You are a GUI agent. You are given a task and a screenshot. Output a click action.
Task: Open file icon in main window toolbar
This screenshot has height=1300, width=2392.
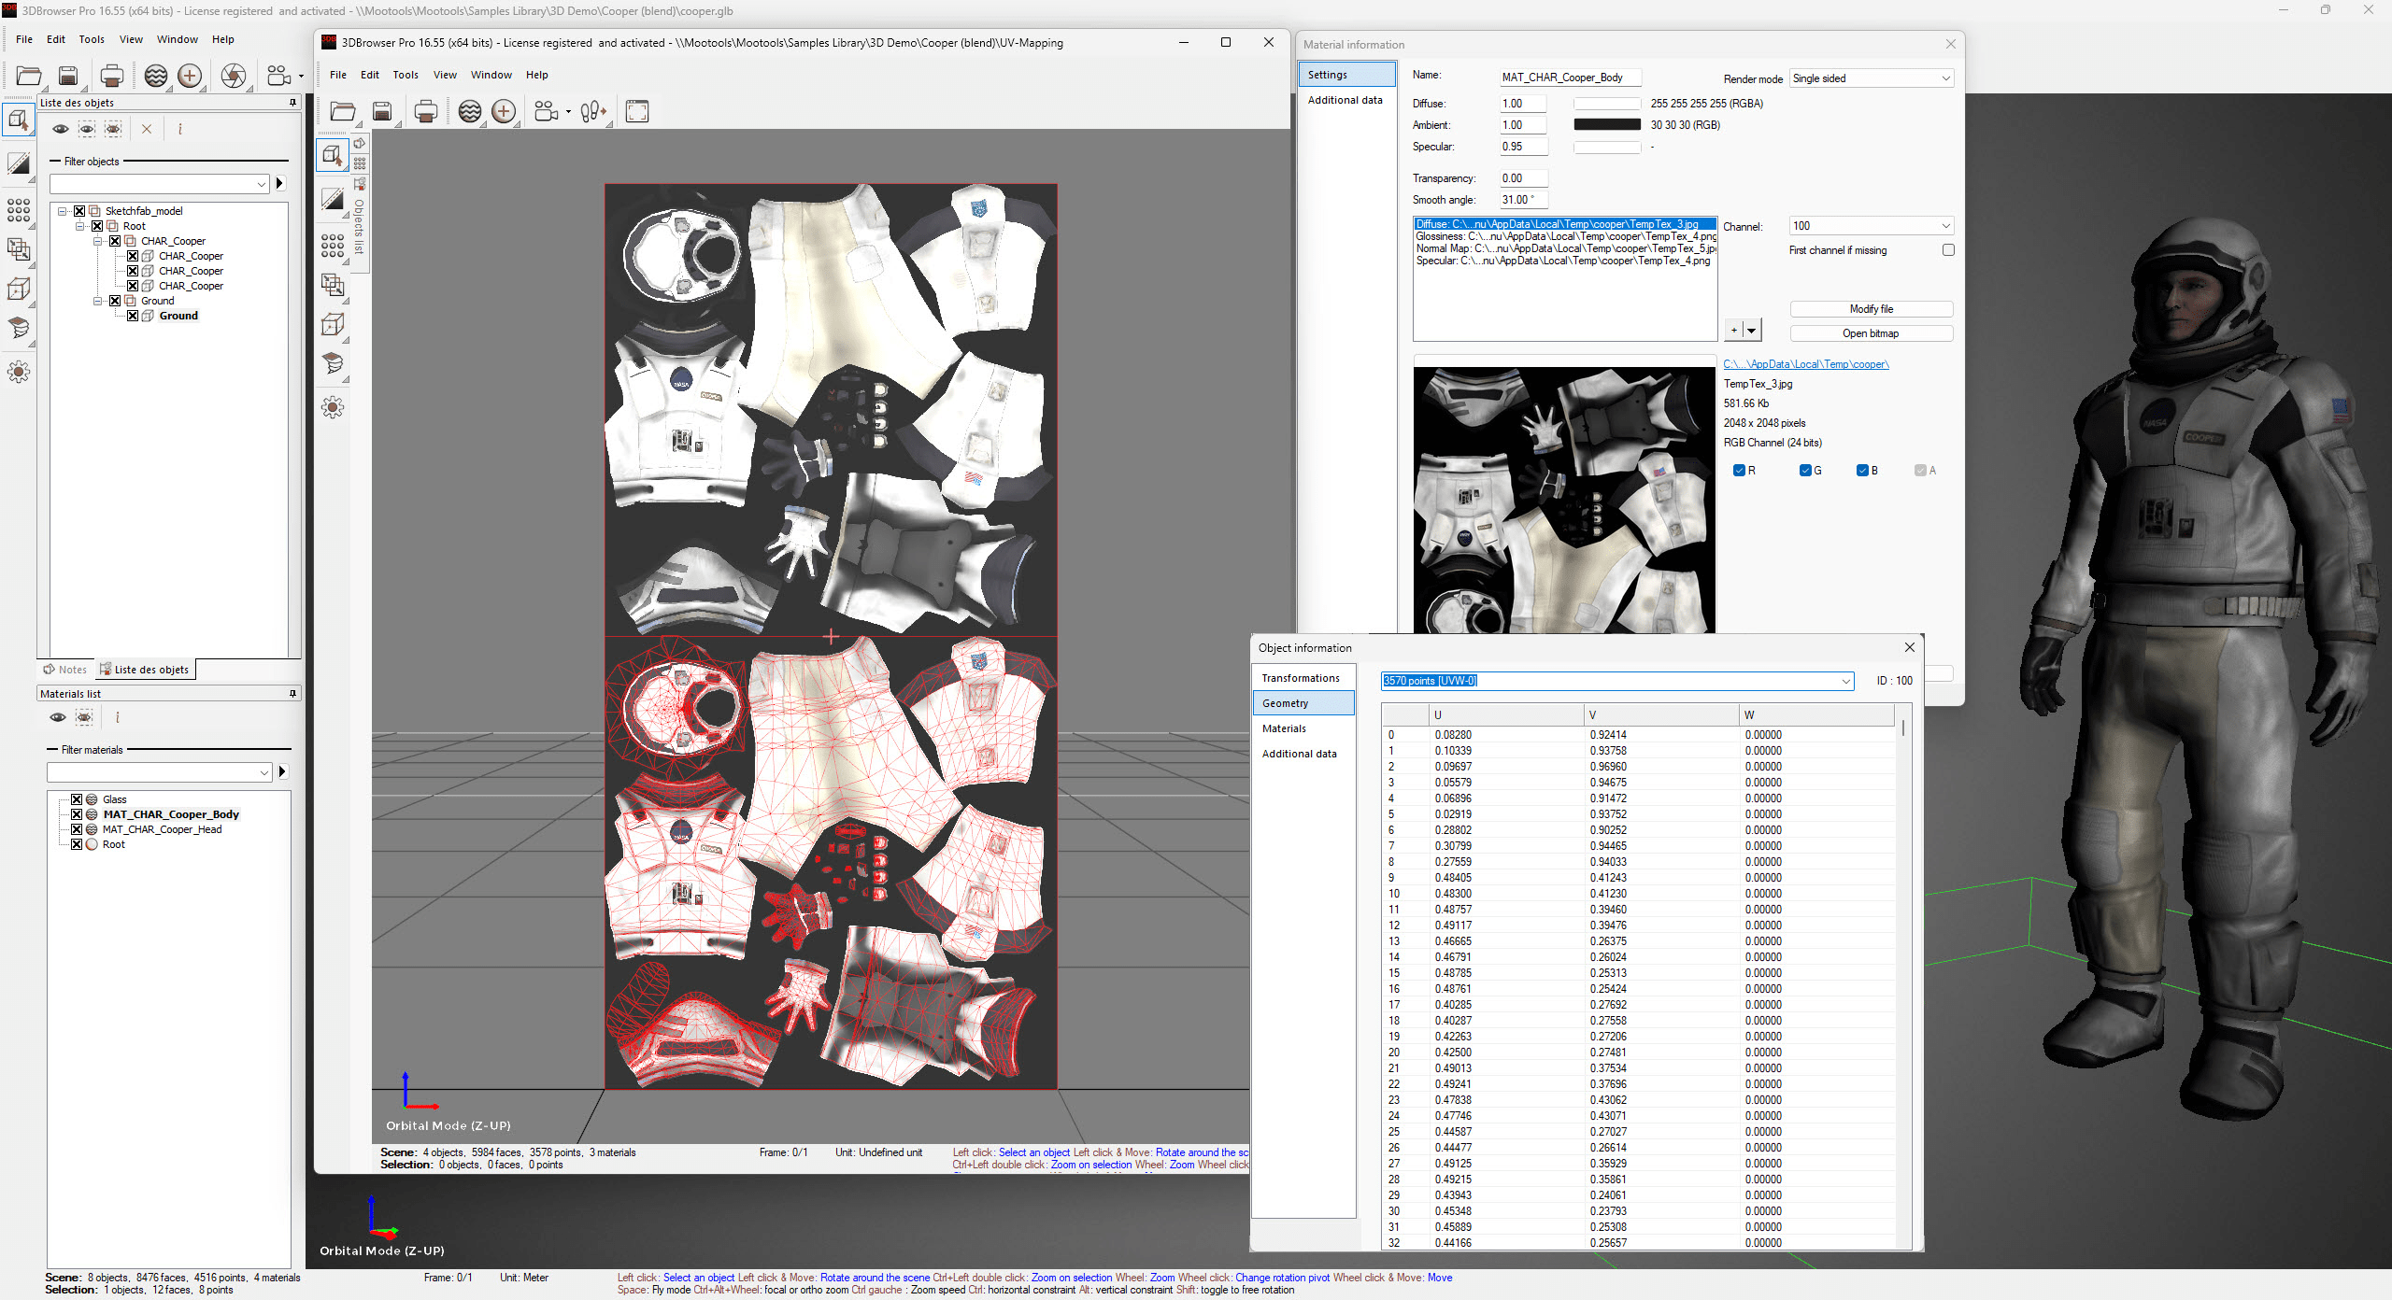29,76
